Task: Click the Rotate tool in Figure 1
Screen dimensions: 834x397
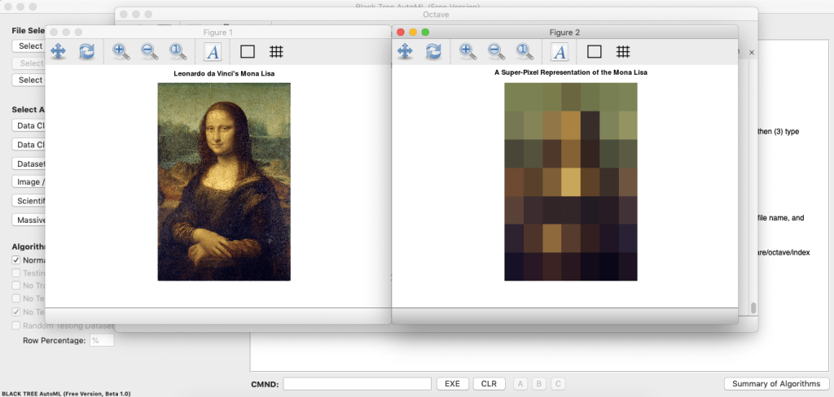Action: click(x=87, y=51)
